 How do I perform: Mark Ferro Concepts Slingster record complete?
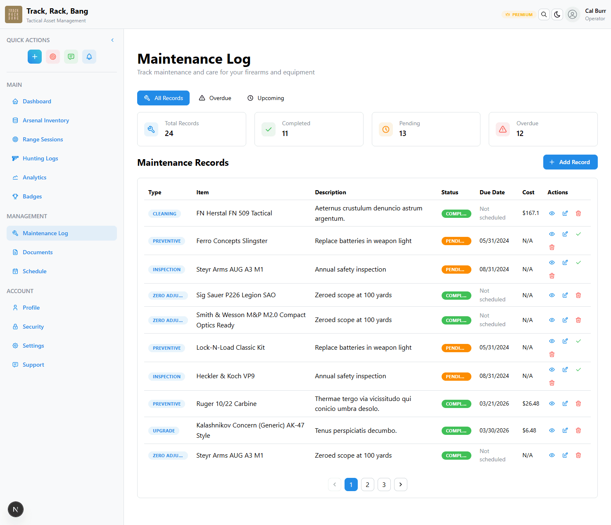click(578, 234)
